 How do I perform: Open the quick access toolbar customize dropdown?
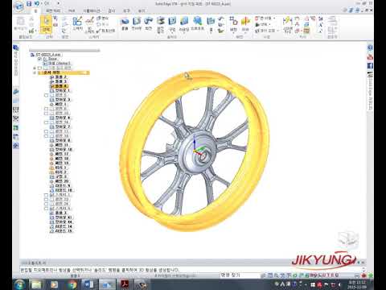pyautogui.click(x=58, y=4)
